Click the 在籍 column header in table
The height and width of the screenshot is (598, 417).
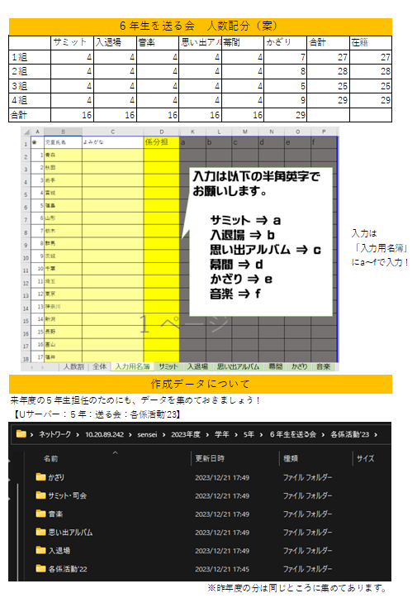coord(371,43)
